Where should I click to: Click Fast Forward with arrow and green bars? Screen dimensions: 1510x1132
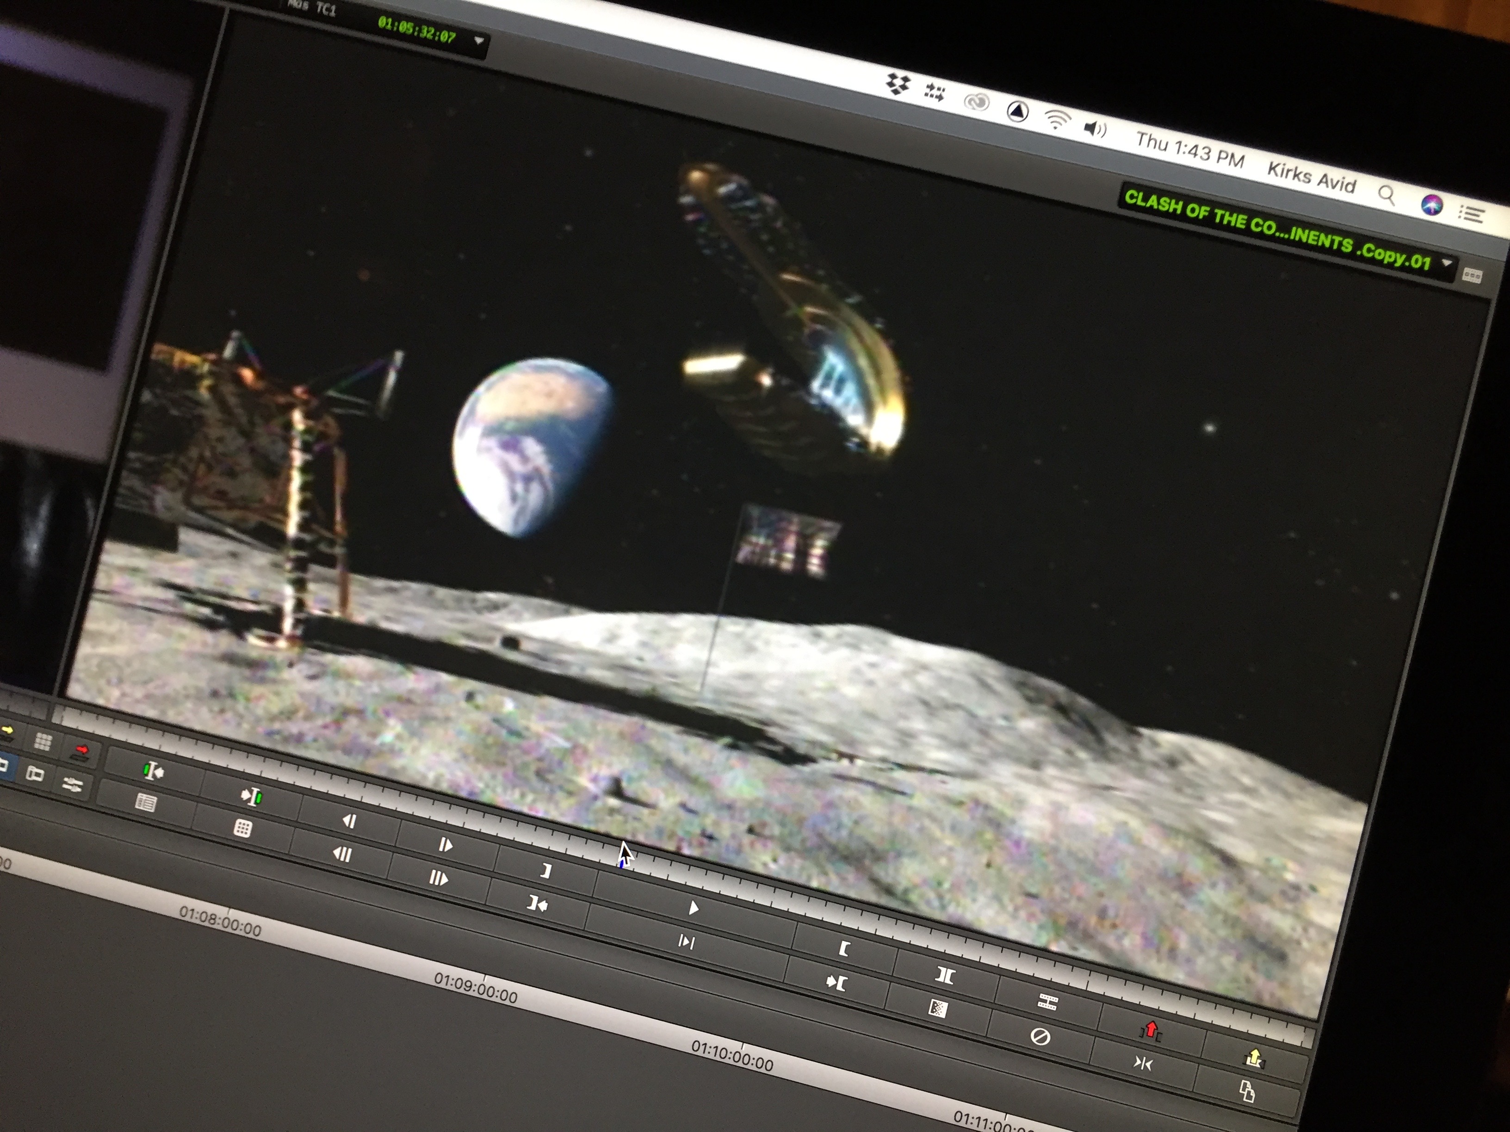point(251,796)
